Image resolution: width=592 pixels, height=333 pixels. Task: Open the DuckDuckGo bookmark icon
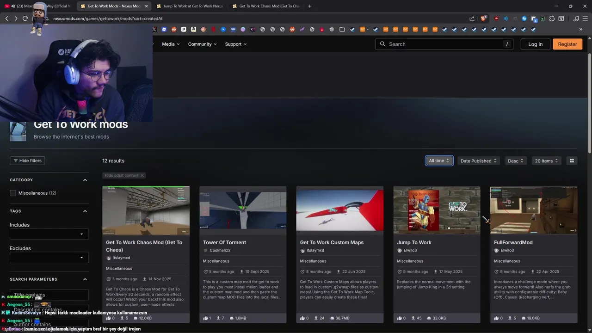click(x=203, y=29)
